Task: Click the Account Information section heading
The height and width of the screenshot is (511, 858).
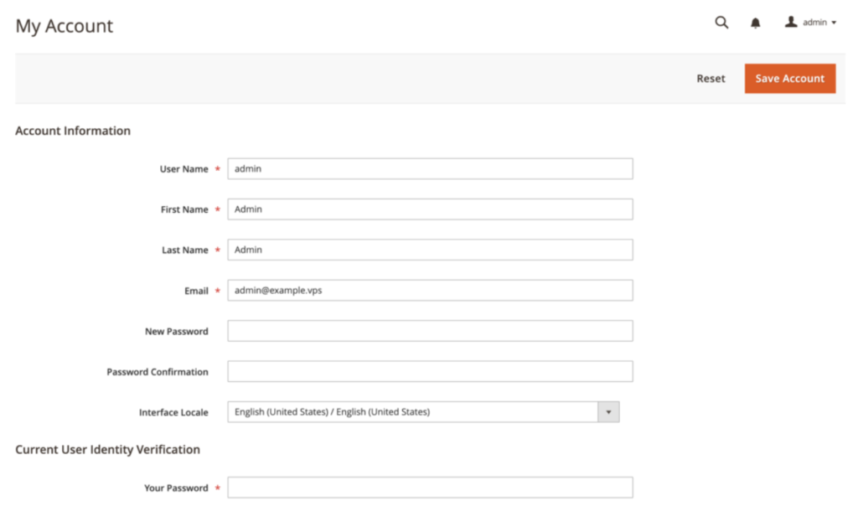Action: point(73,131)
